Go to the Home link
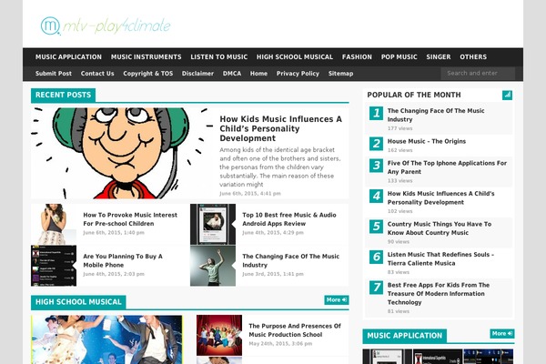 258,74
